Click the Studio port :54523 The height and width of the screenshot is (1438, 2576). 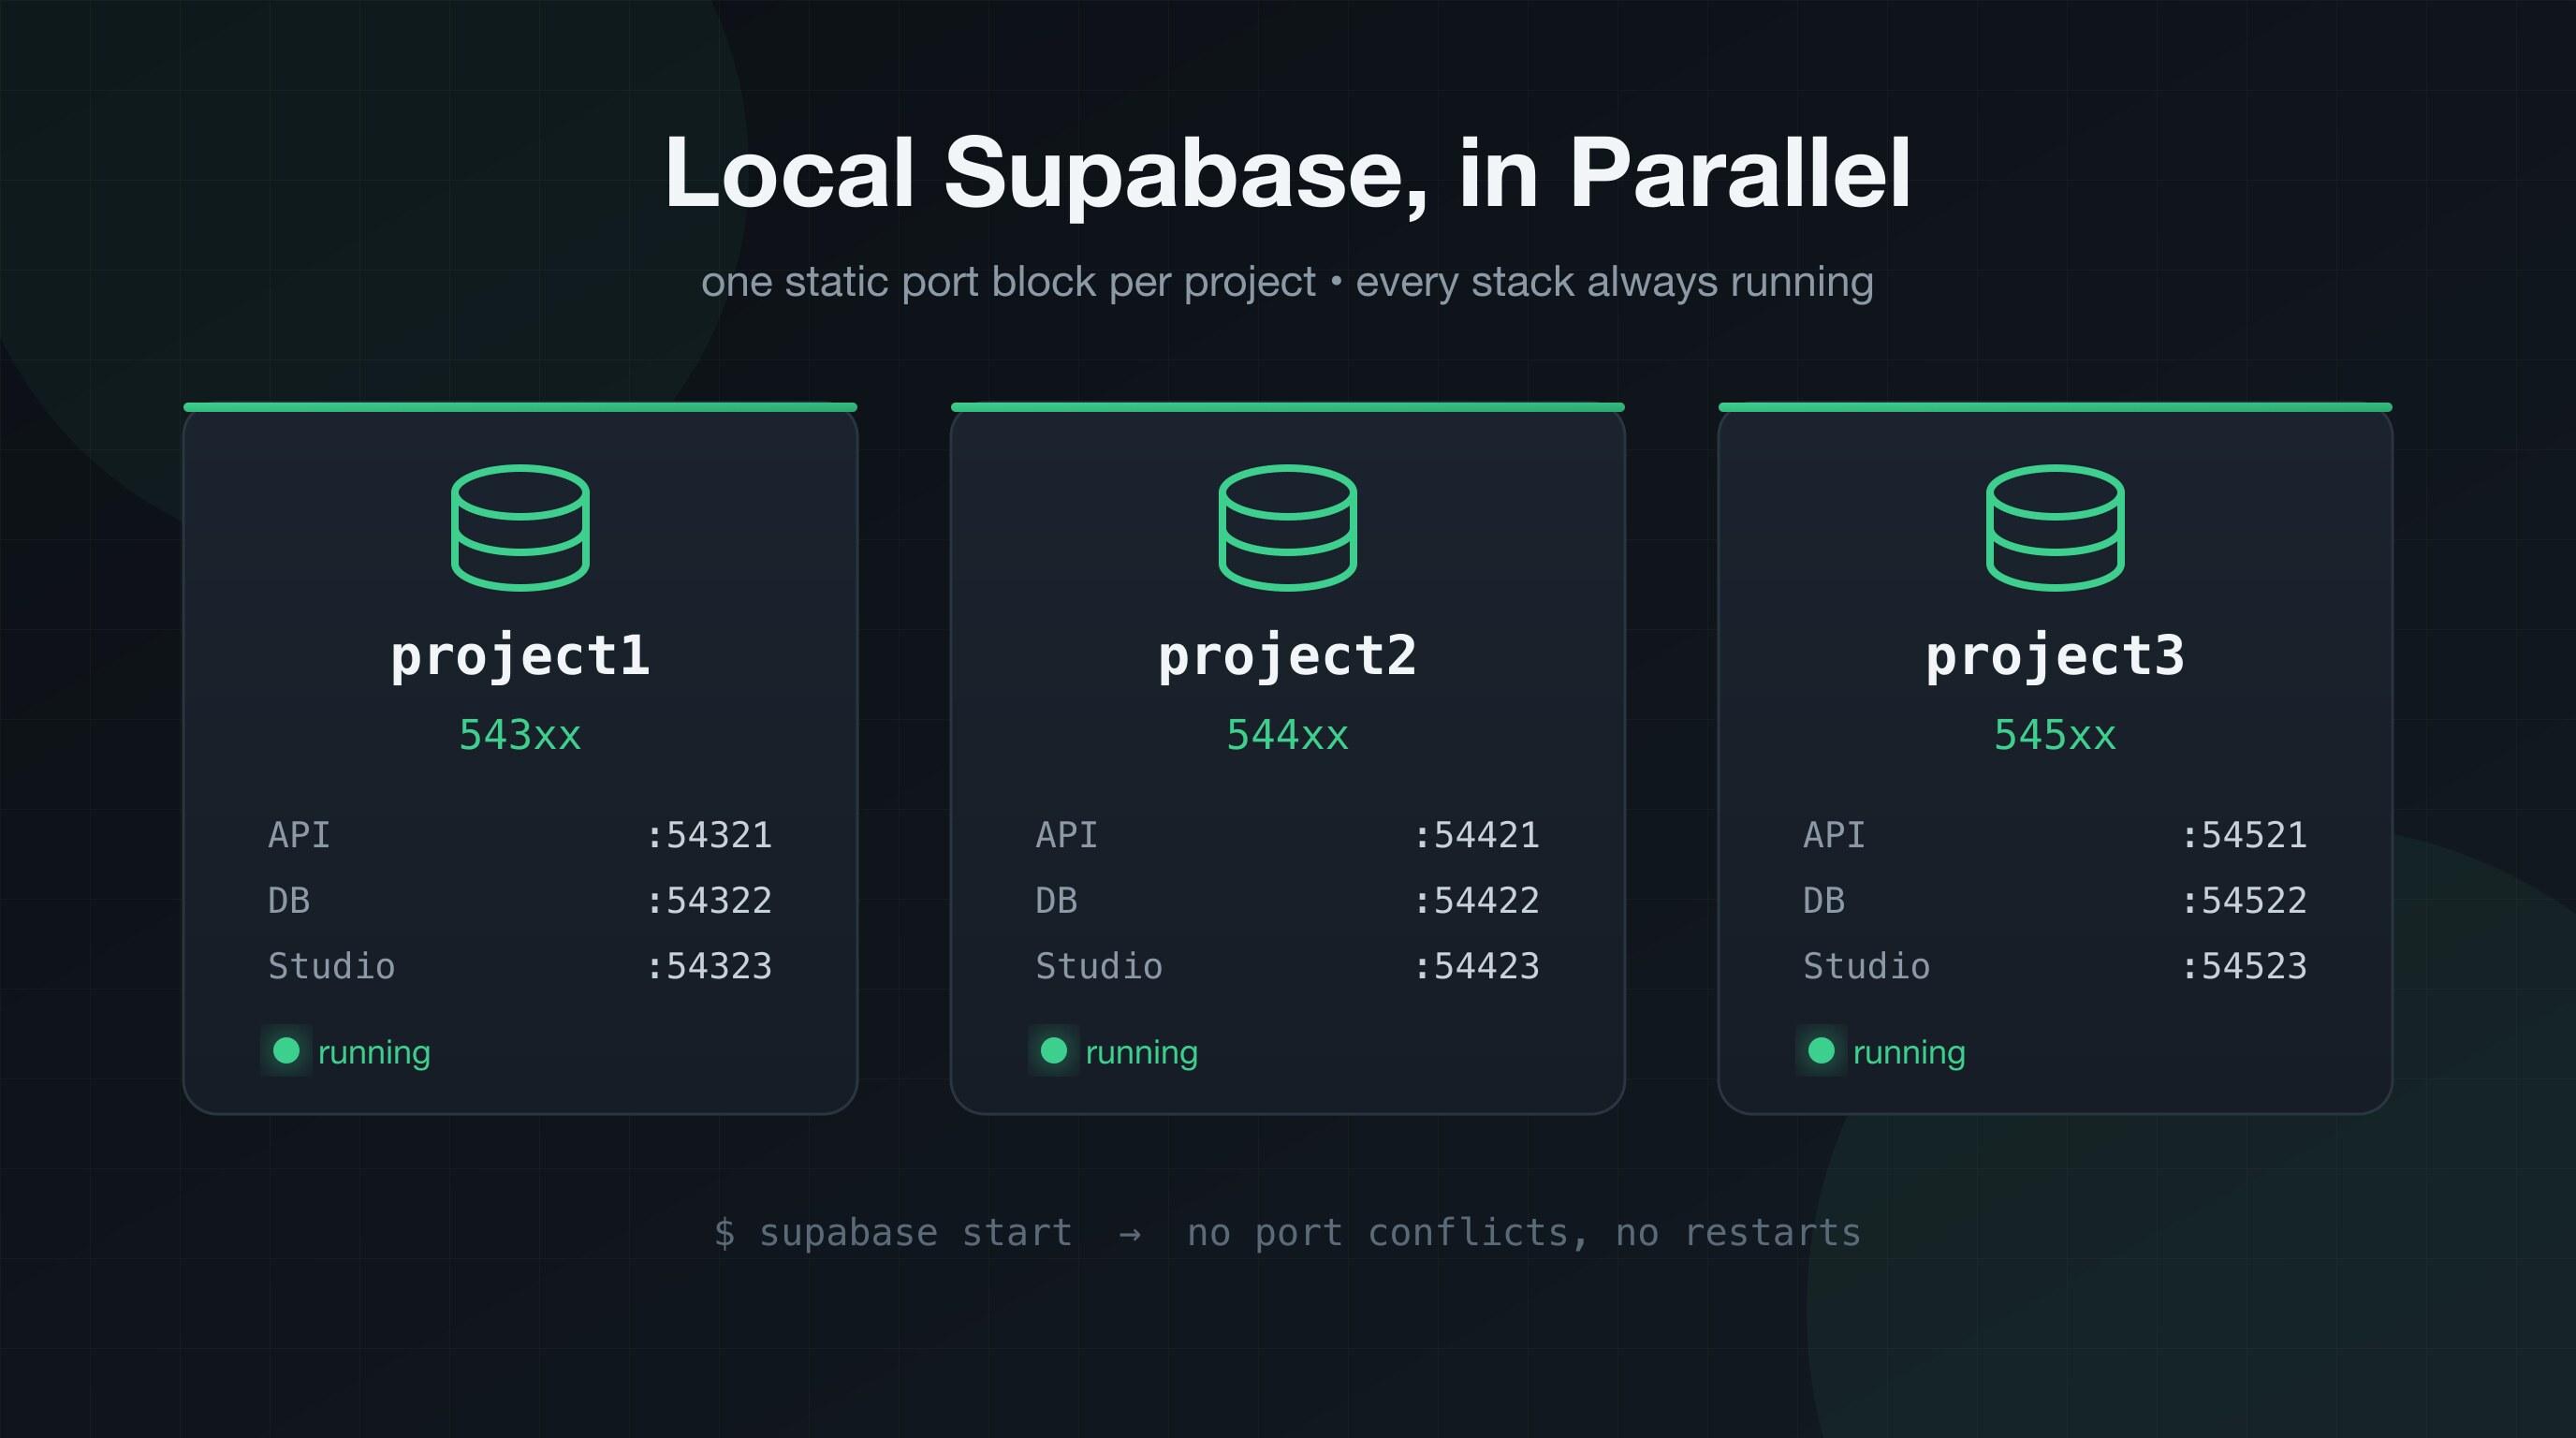tap(2244, 966)
